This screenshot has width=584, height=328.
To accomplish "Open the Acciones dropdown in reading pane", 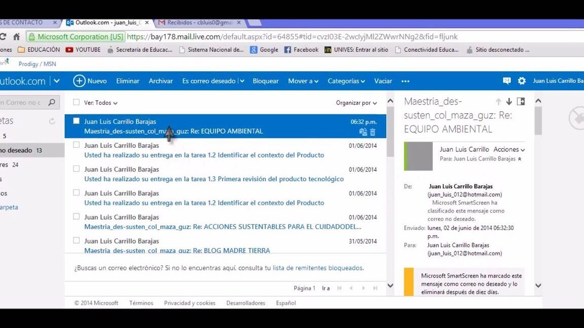I will point(509,149).
